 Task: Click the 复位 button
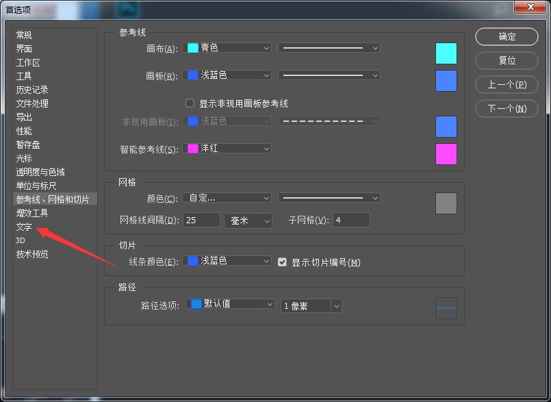pyautogui.click(x=507, y=60)
